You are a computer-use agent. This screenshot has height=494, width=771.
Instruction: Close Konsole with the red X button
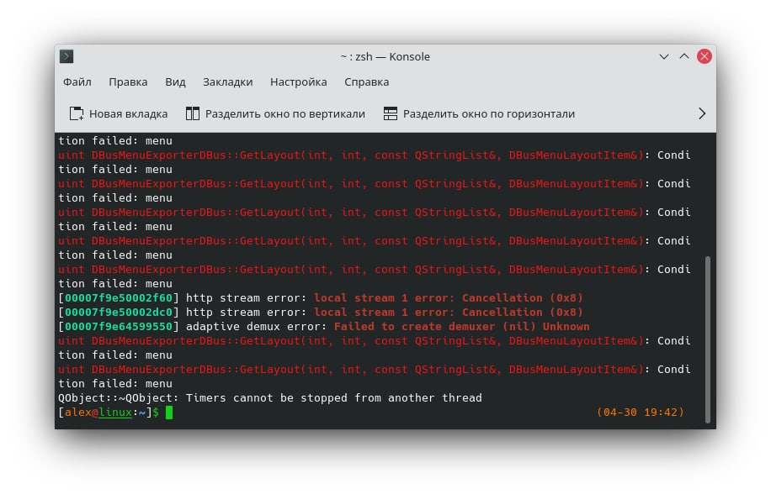[x=705, y=56]
